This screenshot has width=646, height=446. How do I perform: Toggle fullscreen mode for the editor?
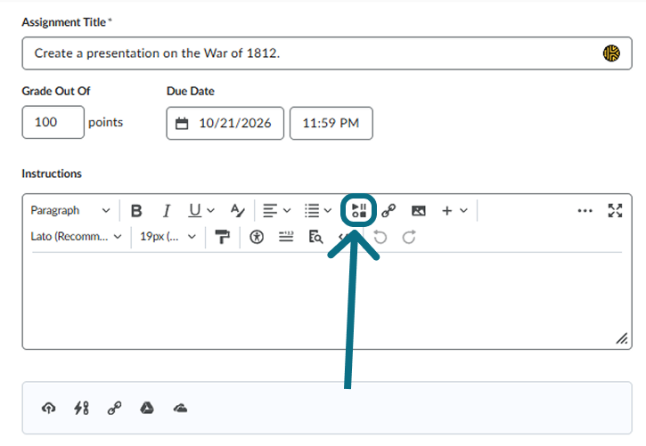tap(615, 211)
